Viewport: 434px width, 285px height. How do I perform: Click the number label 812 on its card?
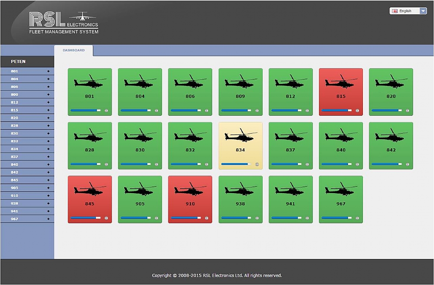tap(290, 96)
